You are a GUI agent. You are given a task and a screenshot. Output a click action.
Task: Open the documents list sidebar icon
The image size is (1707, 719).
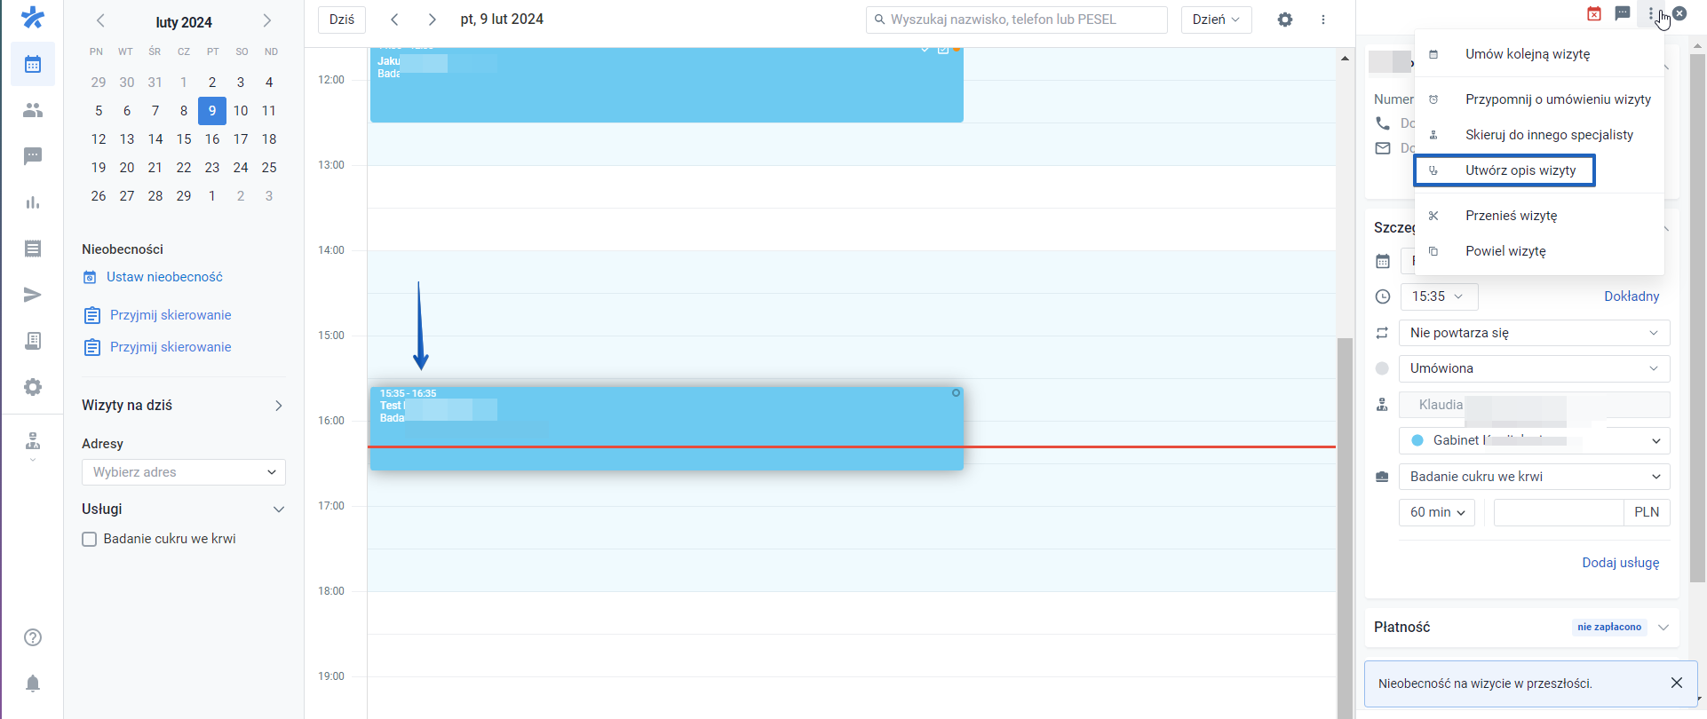pyautogui.click(x=33, y=249)
